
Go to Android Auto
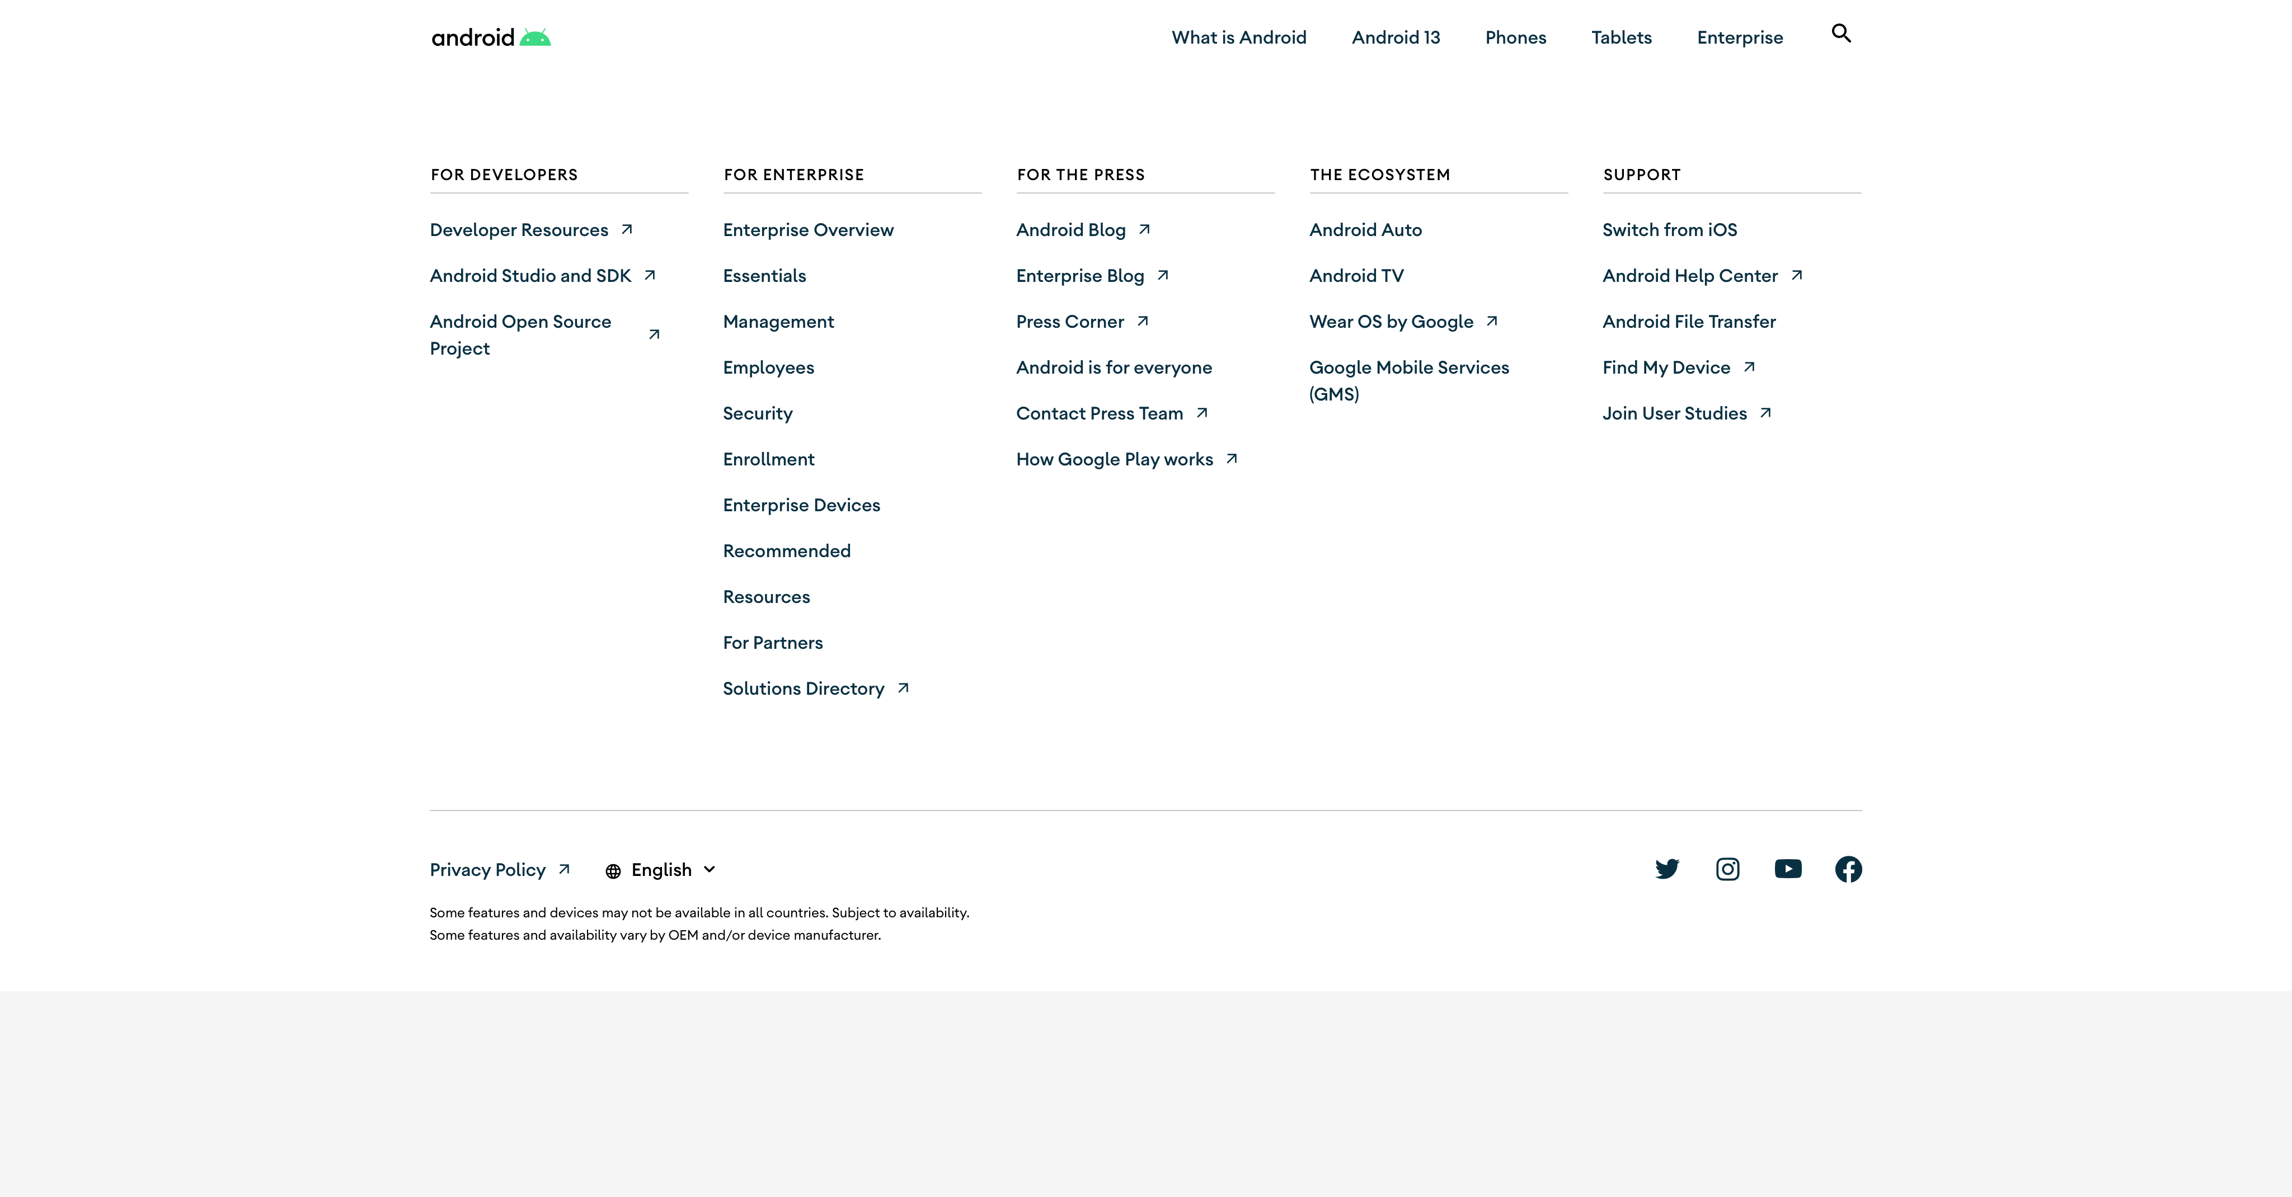click(1366, 229)
